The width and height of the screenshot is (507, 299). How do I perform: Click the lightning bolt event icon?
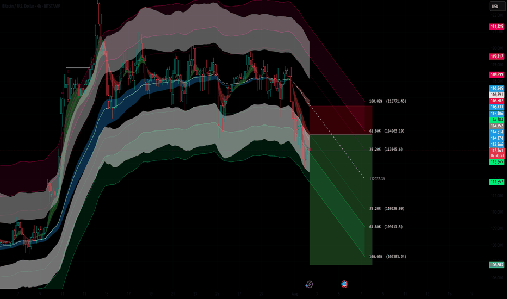[x=309, y=284]
